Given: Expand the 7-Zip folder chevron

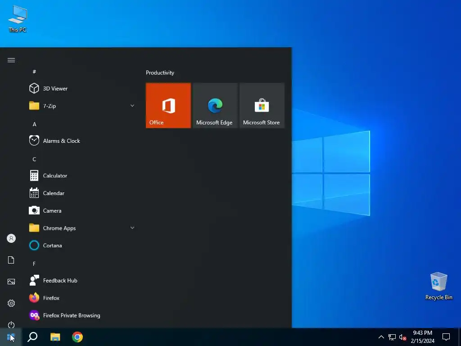Looking at the screenshot, I should pos(132,105).
